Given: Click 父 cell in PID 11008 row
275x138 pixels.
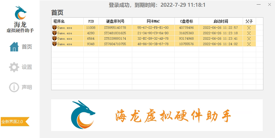Looking at the screenshot, I should (x=249, y=28).
